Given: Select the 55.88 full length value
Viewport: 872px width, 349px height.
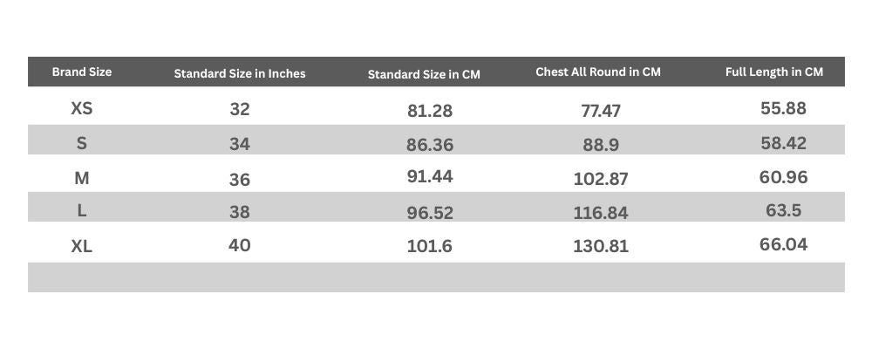Looking at the screenshot, I should click(x=783, y=108).
